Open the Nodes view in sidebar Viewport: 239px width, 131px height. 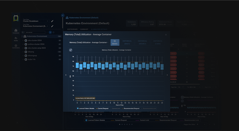tap(16, 38)
